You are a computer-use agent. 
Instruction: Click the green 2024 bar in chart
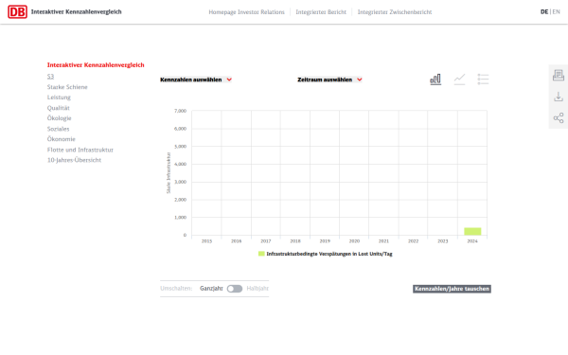tap(472, 231)
